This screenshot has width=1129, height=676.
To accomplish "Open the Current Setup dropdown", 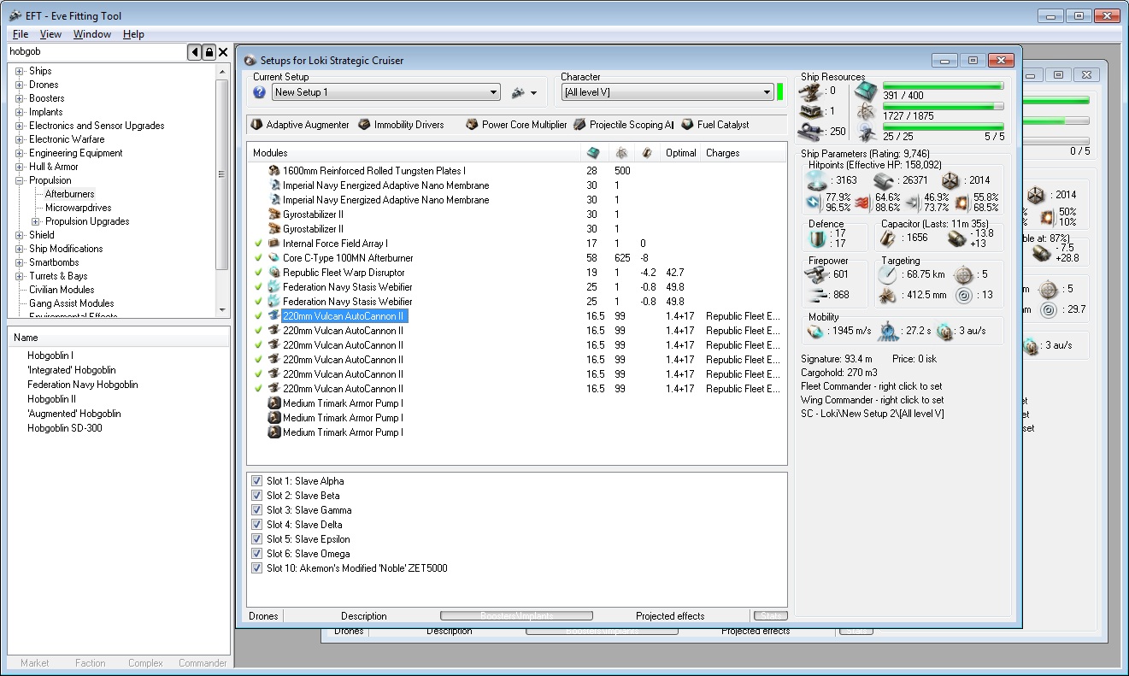I will (x=494, y=92).
